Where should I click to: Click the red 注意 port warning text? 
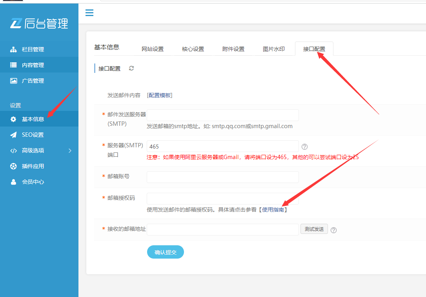(x=253, y=157)
